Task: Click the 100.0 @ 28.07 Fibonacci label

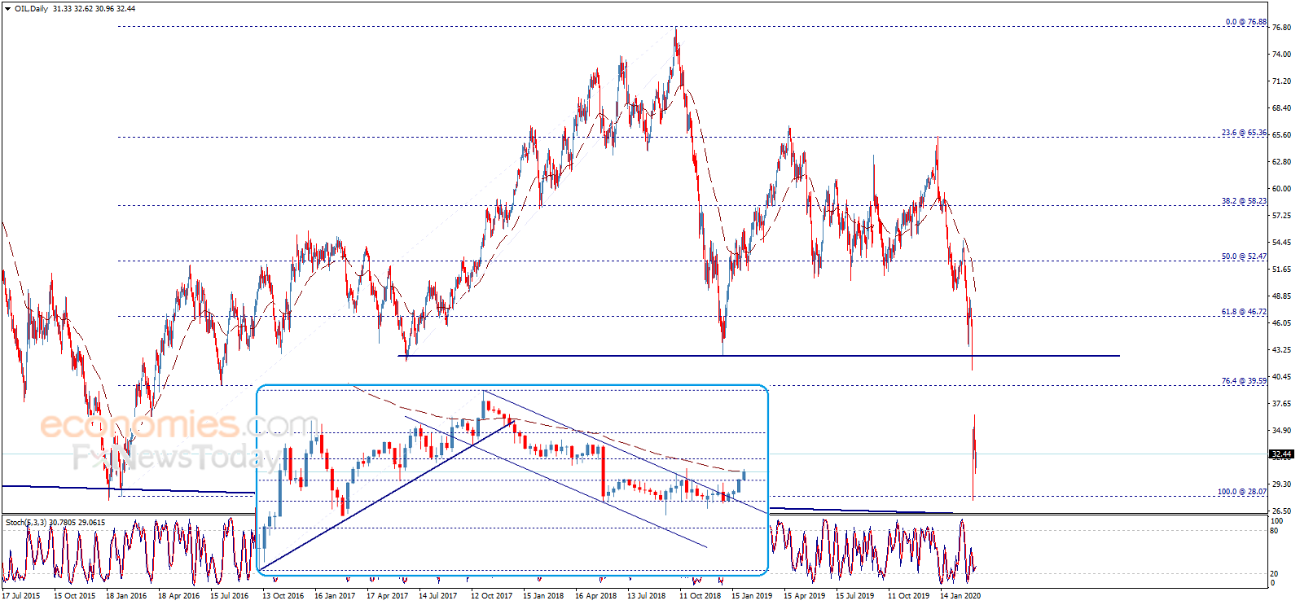Action: [x=1241, y=492]
